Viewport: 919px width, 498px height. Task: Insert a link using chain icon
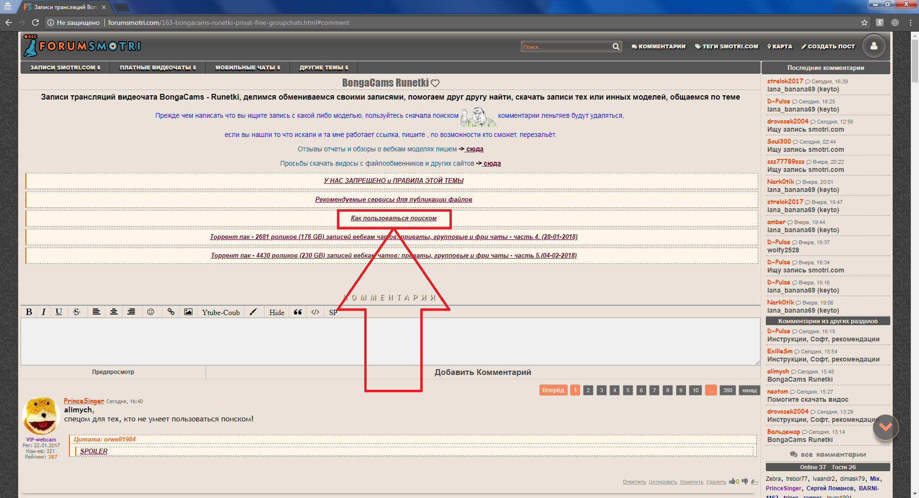(x=171, y=312)
